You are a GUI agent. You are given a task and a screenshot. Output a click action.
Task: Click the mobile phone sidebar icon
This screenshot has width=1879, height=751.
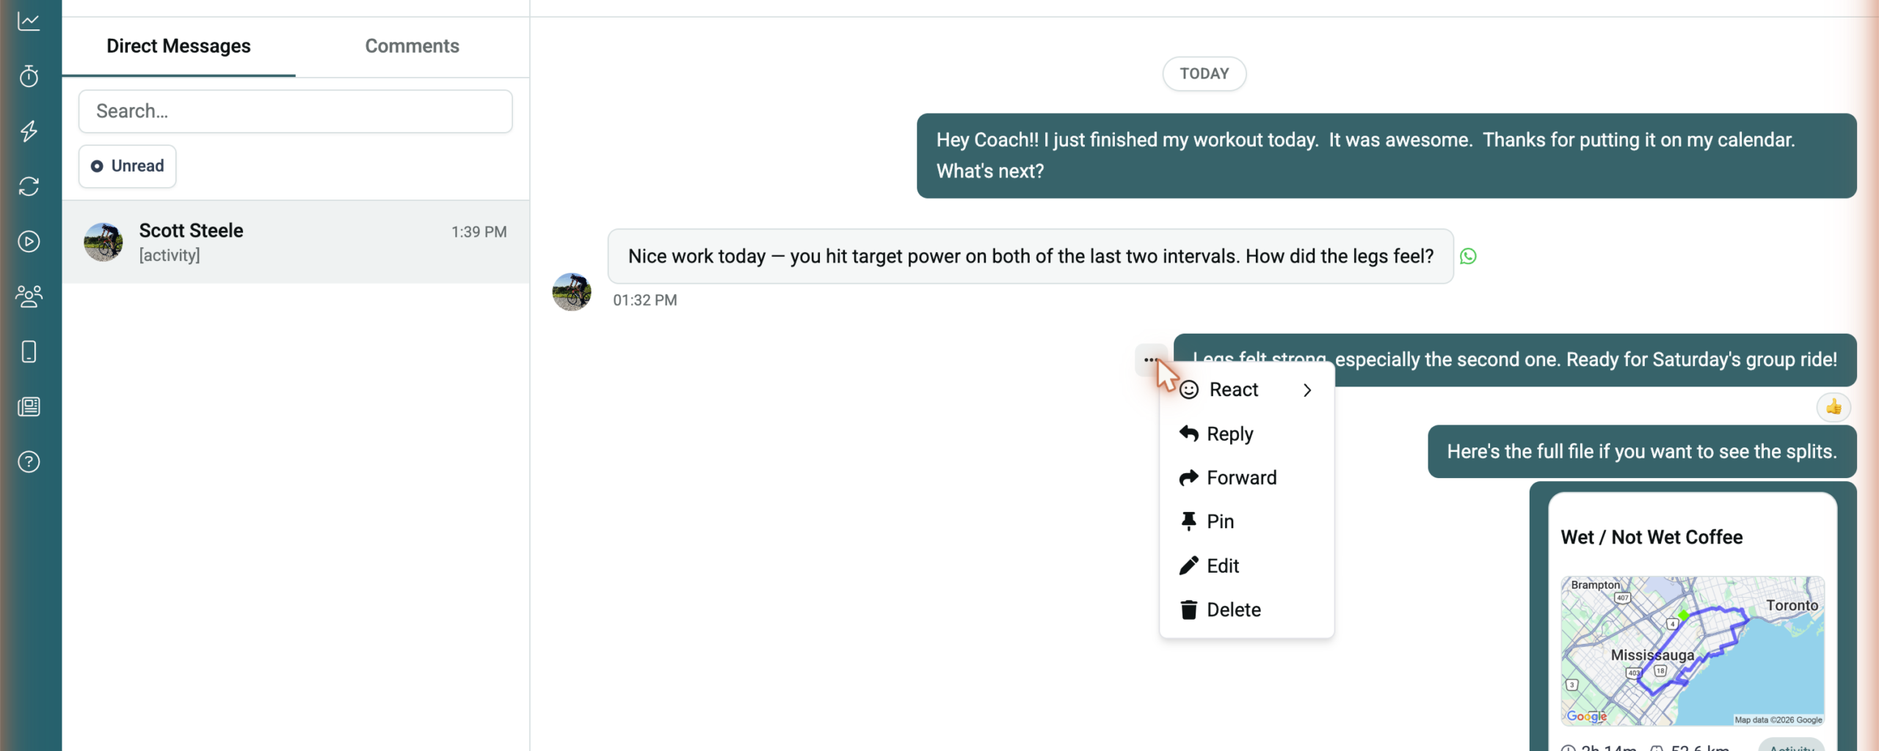point(29,351)
